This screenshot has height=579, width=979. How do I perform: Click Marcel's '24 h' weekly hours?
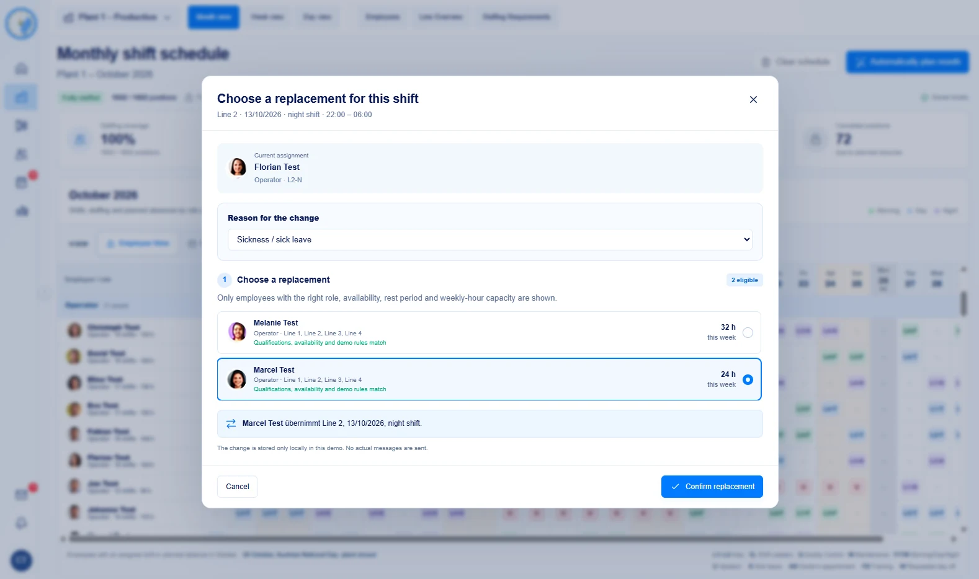coord(728,374)
